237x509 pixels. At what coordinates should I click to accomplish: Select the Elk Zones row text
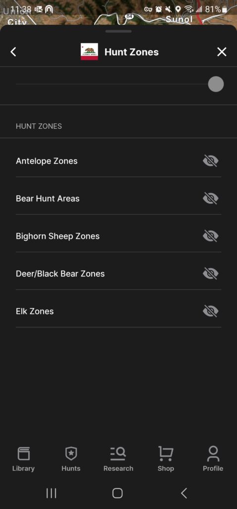(x=35, y=311)
